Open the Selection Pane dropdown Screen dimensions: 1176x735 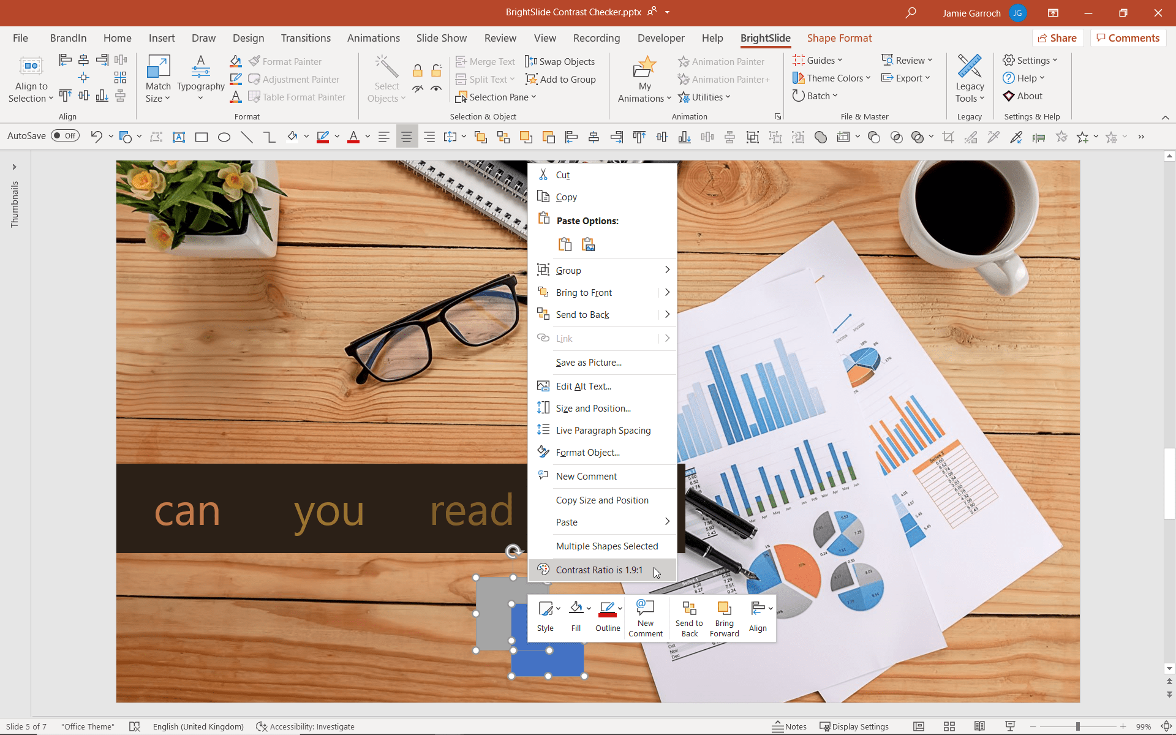point(496,97)
